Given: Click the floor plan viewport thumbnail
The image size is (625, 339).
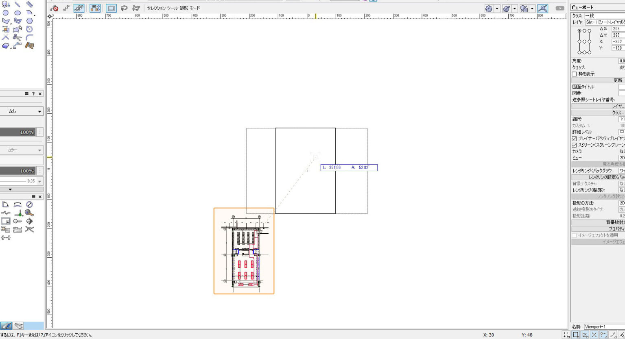Looking at the screenshot, I should pos(244,251).
